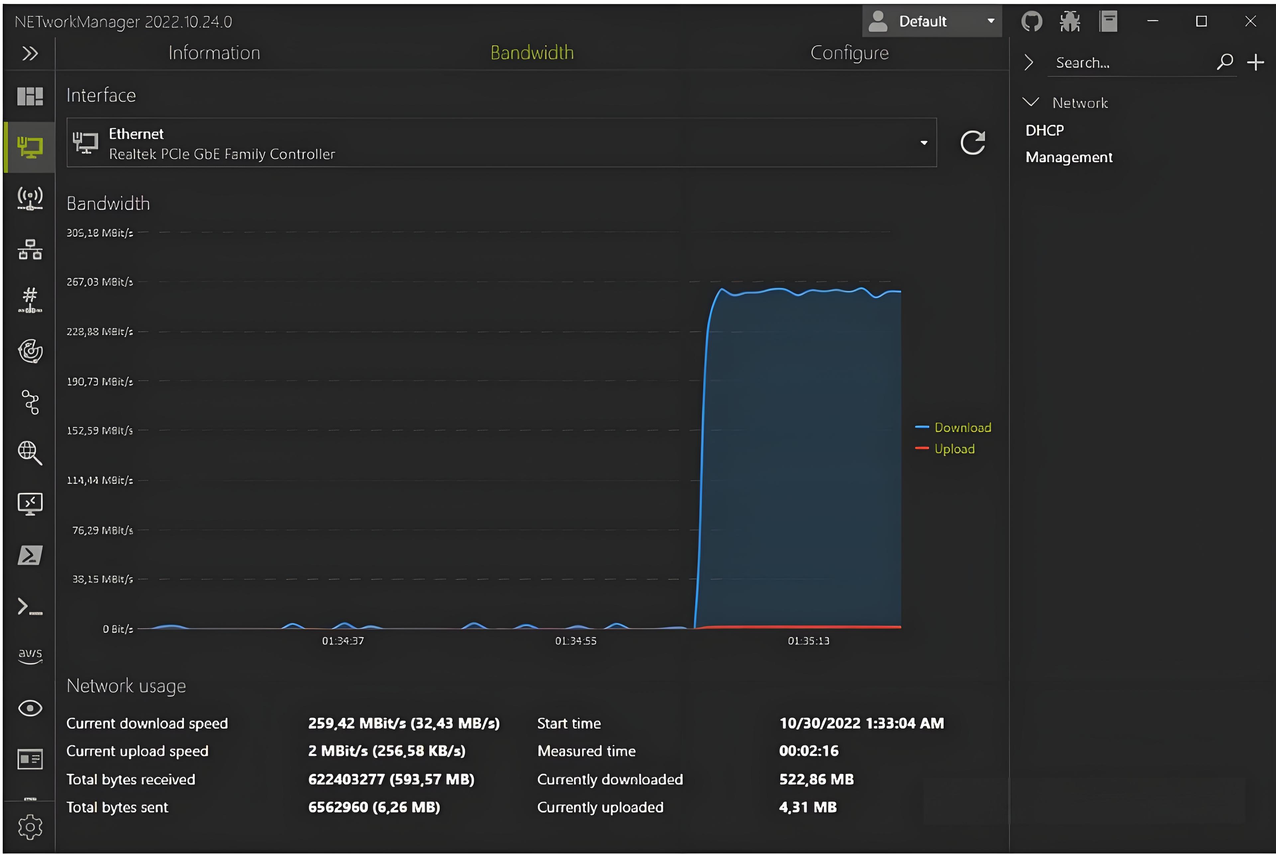Viewport: 1276px width, 855px height.
Task: Open the IP Scanner sidebar icon
Action: point(30,250)
